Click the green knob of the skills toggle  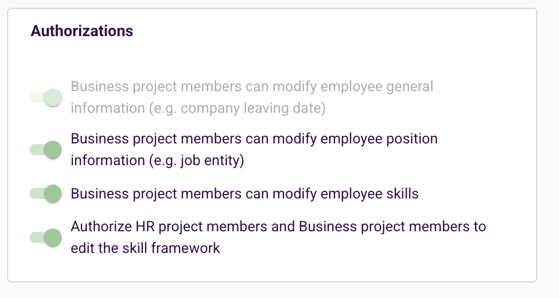(53, 193)
